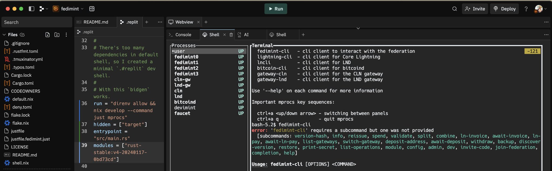The width and height of the screenshot is (552, 171).
Task: Switch to the Console tab
Action: 183,35
